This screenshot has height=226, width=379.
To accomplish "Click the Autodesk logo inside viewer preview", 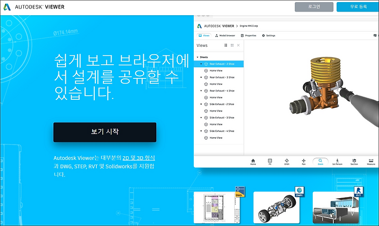I will click(x=200, y=26).
